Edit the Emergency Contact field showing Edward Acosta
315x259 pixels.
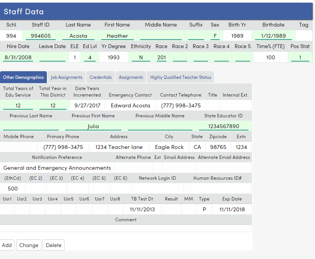pos(131,105)
